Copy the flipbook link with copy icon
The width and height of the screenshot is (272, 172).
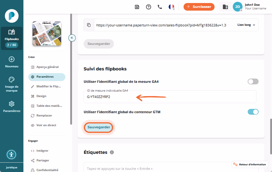click(89, 25)
